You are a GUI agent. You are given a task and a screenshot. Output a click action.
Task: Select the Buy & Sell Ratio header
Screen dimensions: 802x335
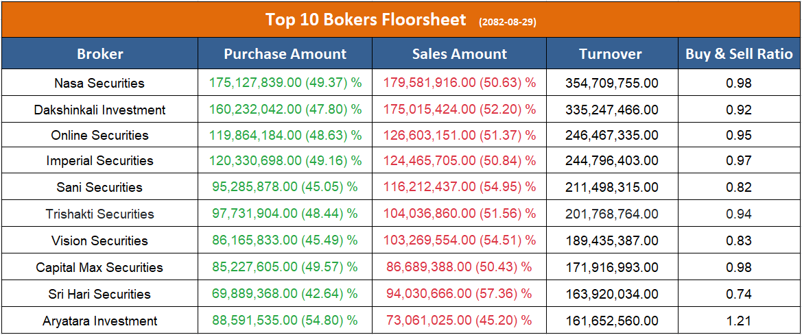pos(739,54)
